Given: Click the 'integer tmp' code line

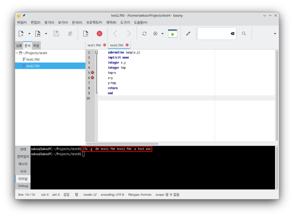Looking at the screenshot, I should (x=117, y=68).
